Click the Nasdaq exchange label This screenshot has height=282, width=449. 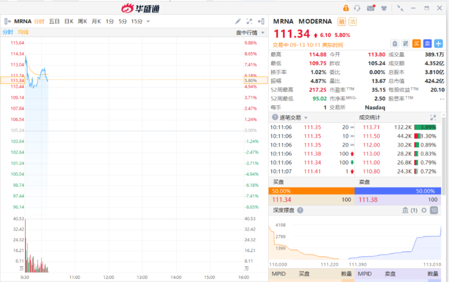[375, 107]
